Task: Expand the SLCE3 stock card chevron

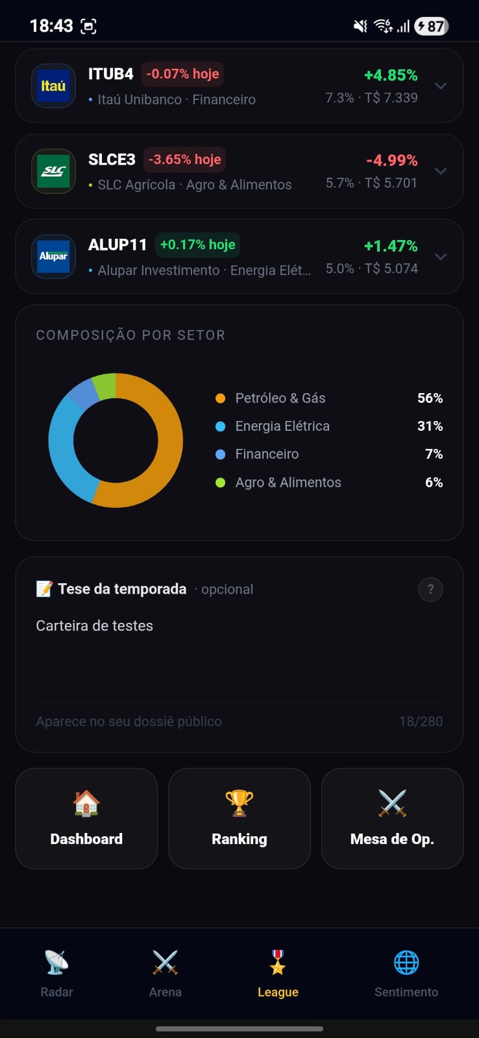Action: pos(441,171)
